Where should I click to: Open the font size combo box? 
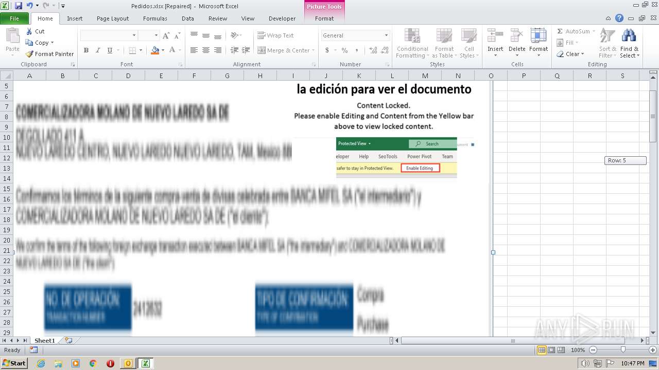148,35
